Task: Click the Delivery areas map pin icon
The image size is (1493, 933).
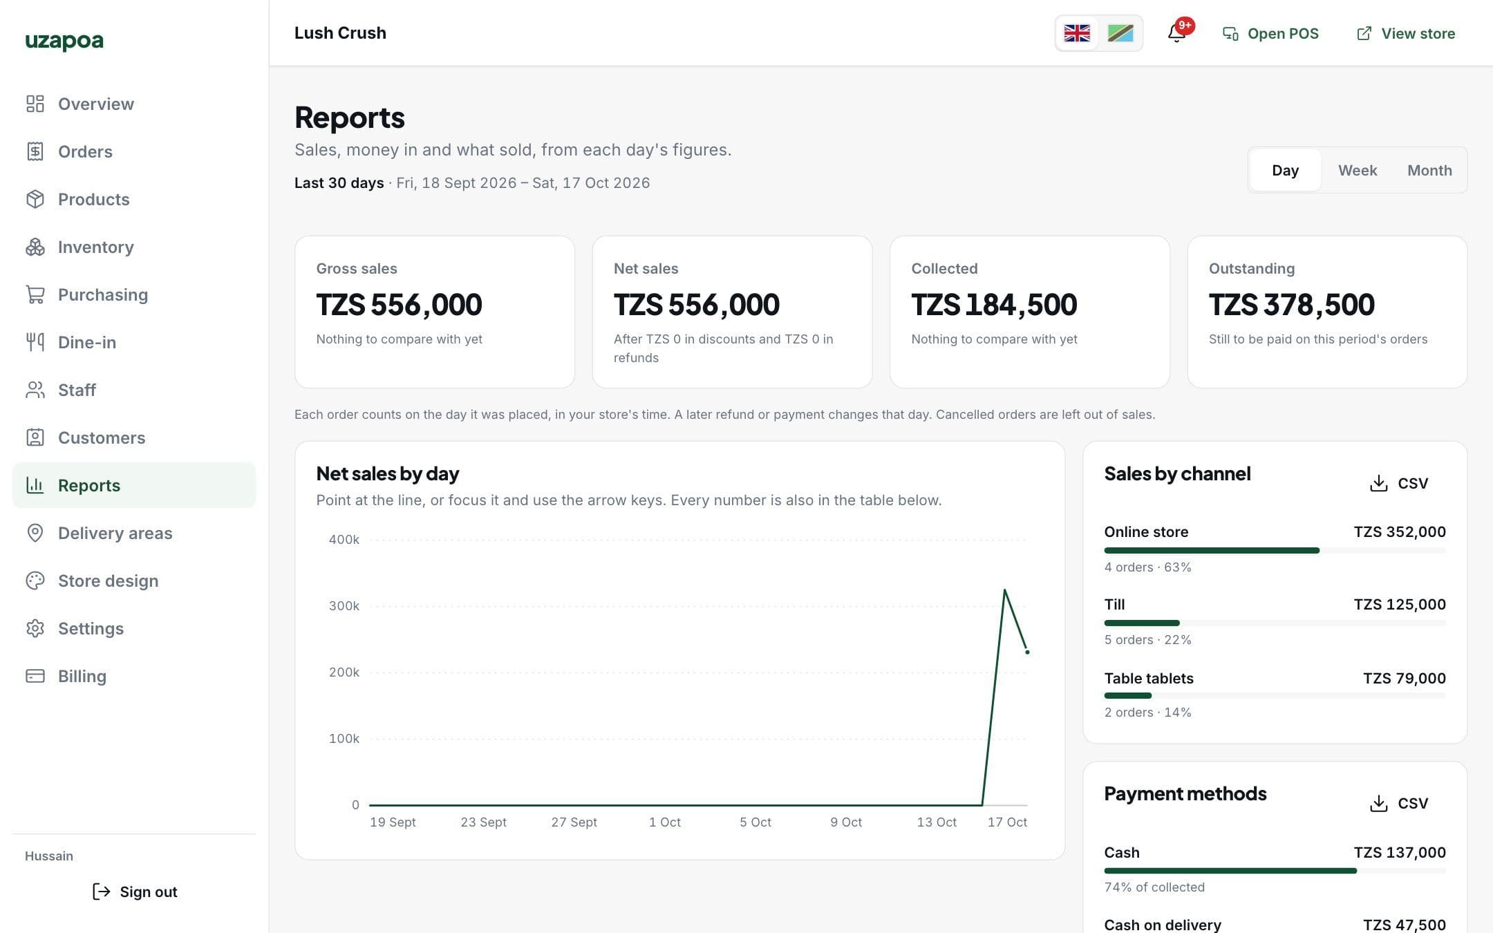Action: [x=35, y=533]
